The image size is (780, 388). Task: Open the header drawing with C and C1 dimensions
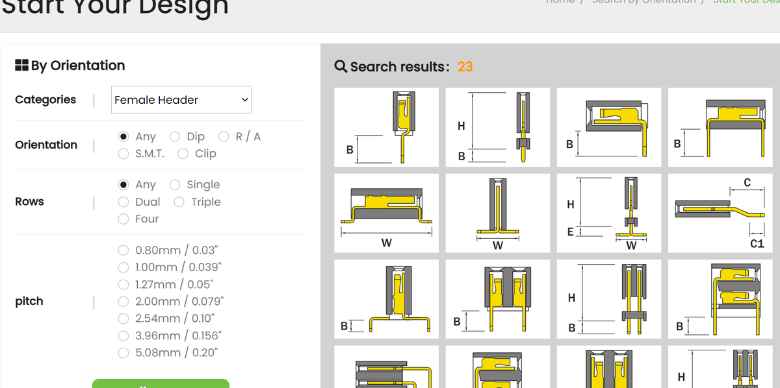pos(720,213)
